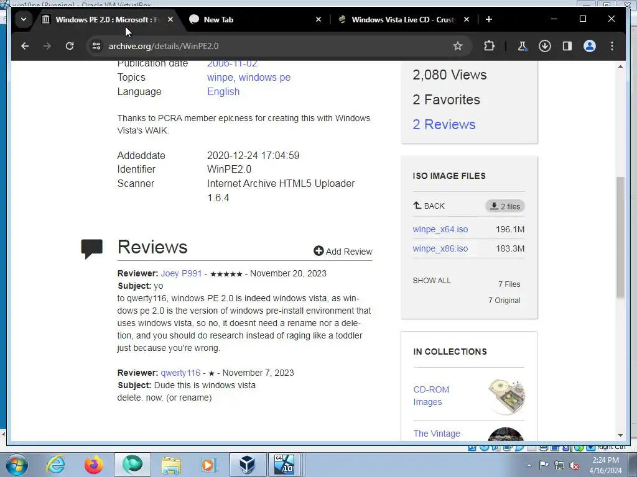The height and width of the screenshot is (477, 637).
Task: Open the extensions puzzle icon
Action: click(489, 46)
